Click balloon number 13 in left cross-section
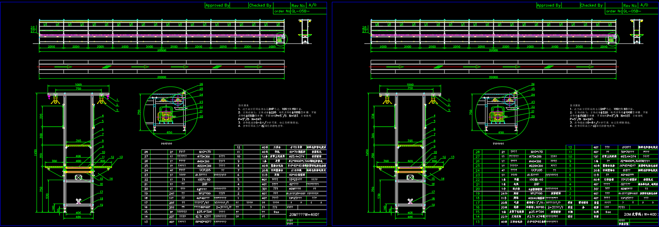 pyautogui.click(x=121, y=157)
